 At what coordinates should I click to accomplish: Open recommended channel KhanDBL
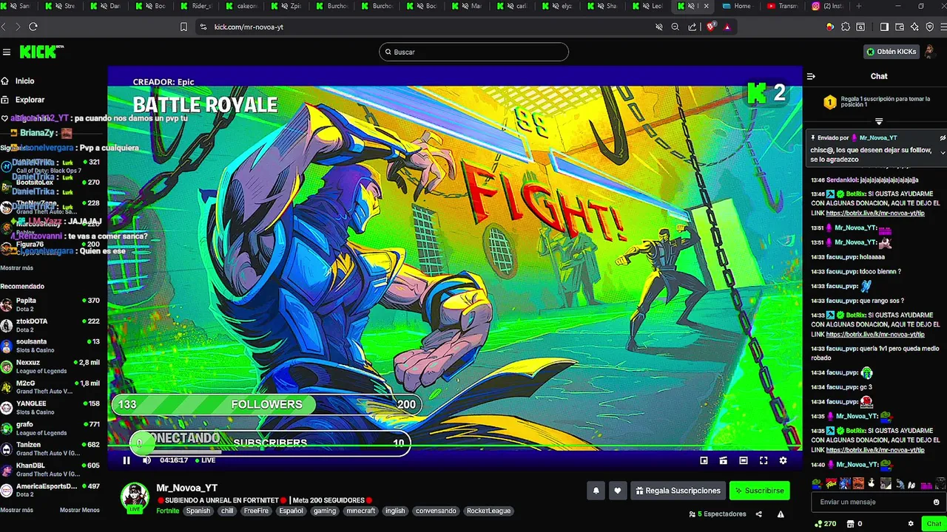click(50, 470)
